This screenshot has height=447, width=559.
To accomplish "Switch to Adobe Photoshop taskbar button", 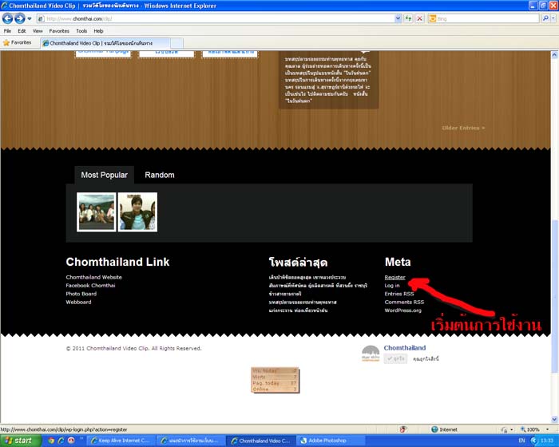I will (330, 441).
